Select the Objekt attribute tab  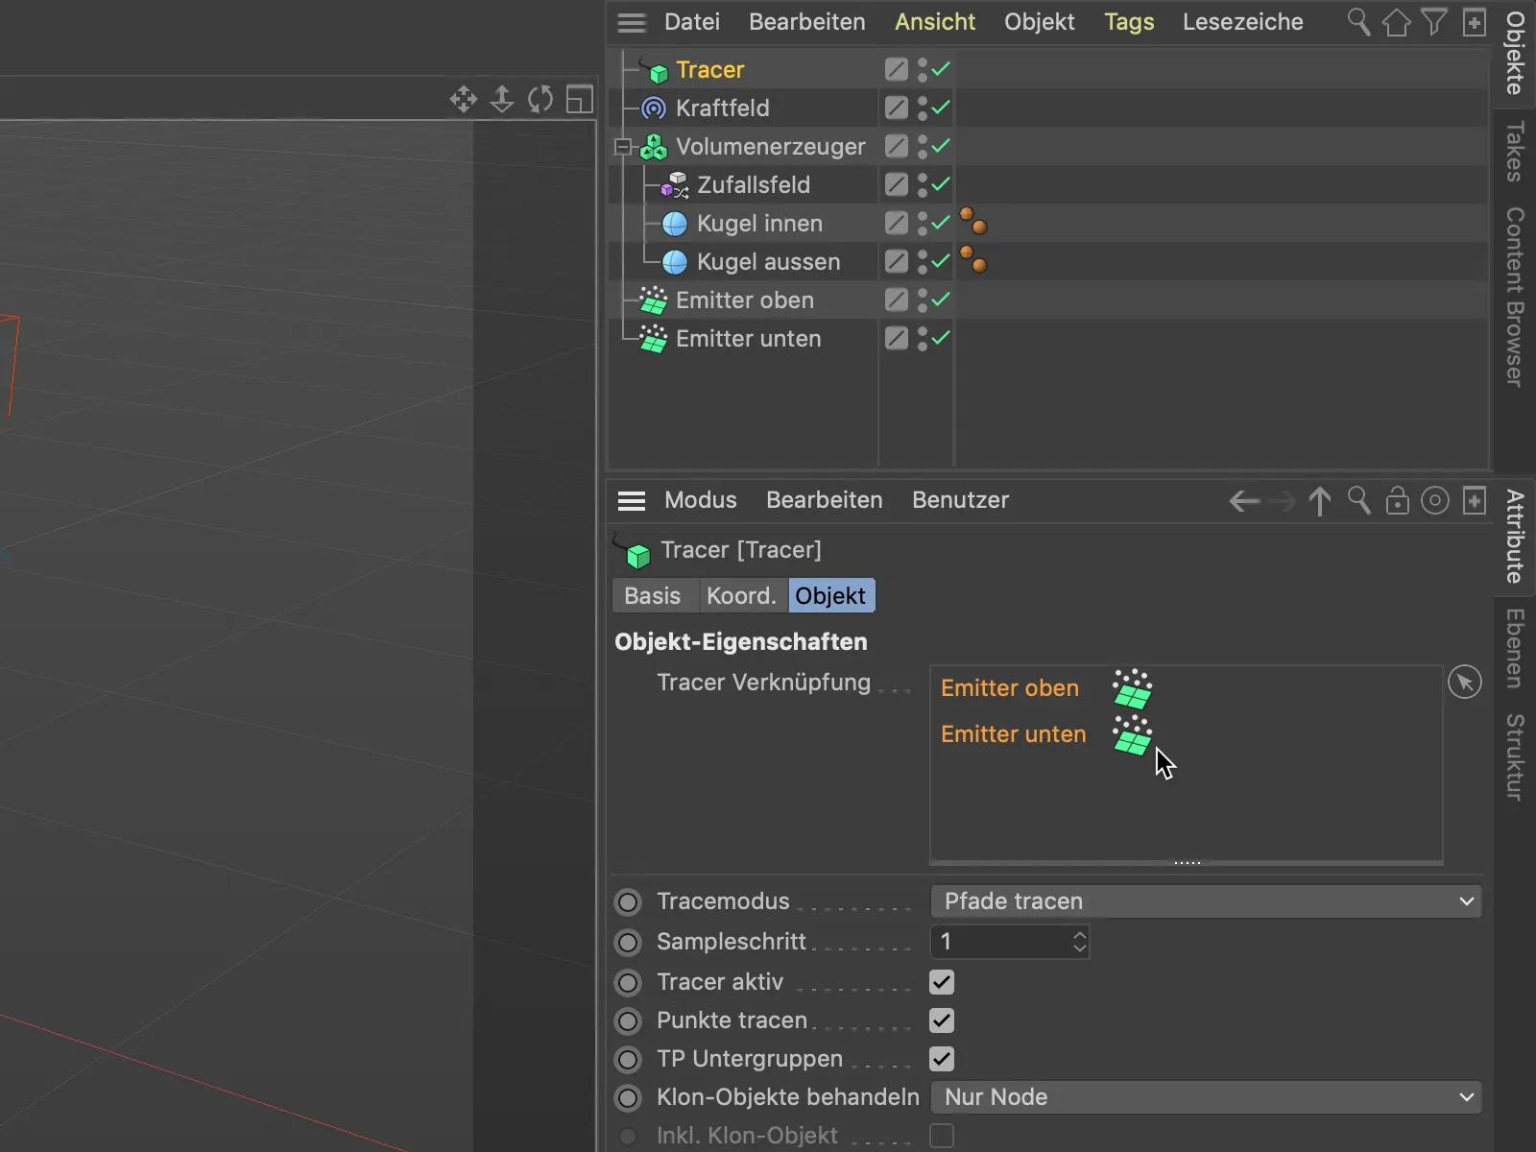(831, 596)
